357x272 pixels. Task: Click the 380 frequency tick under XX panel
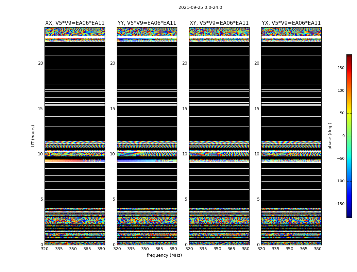coord(101,249)
